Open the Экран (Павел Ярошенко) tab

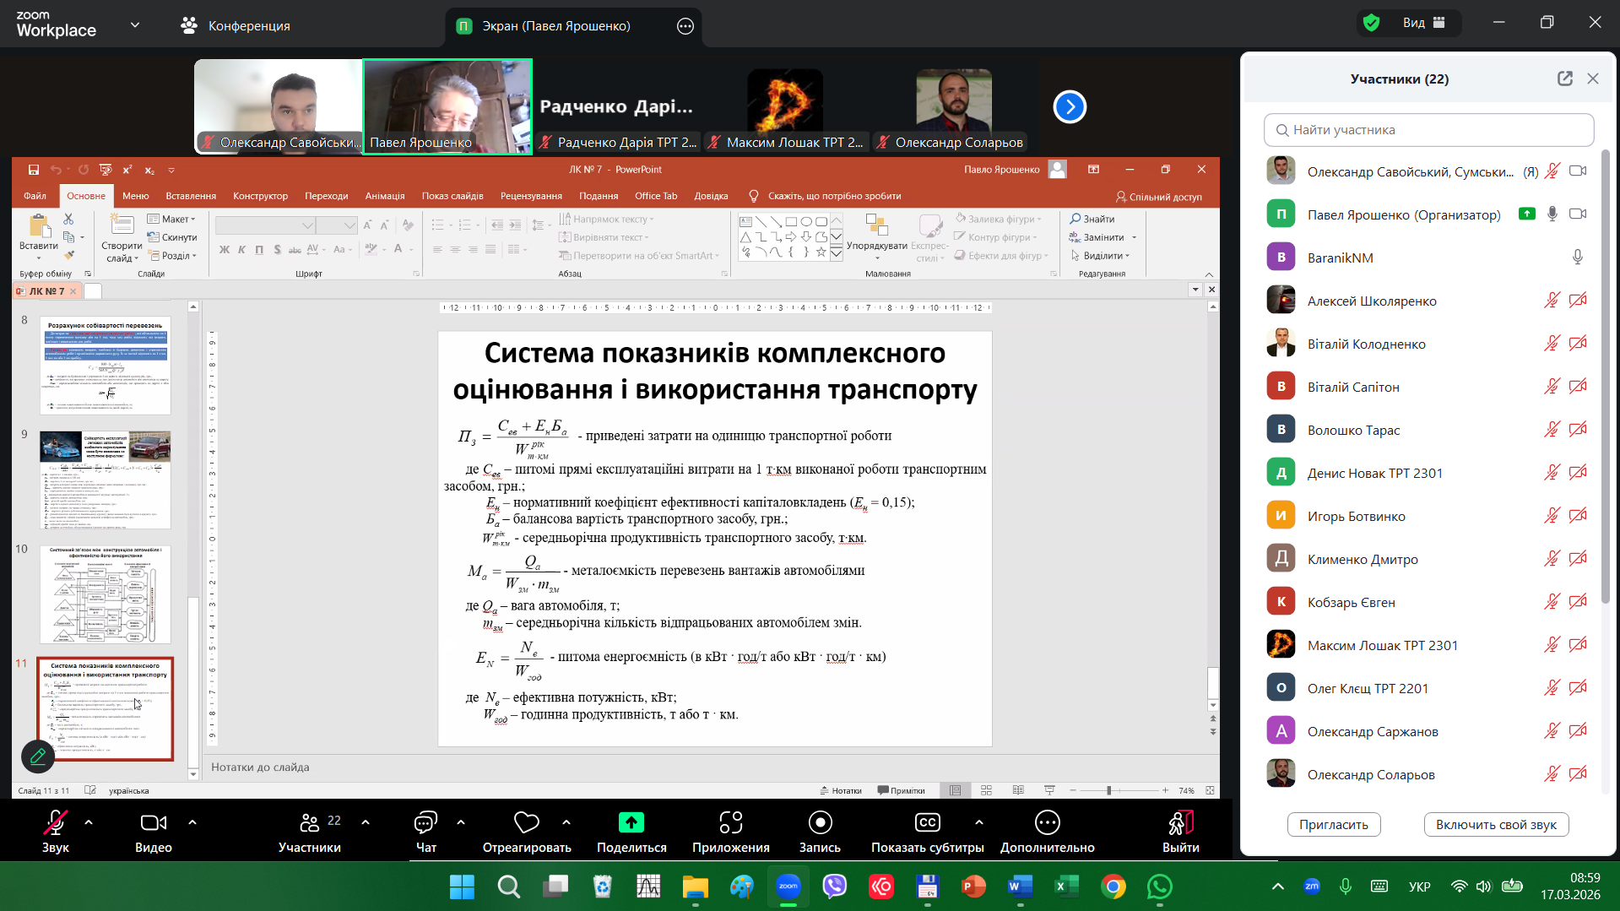click(555, 26)
